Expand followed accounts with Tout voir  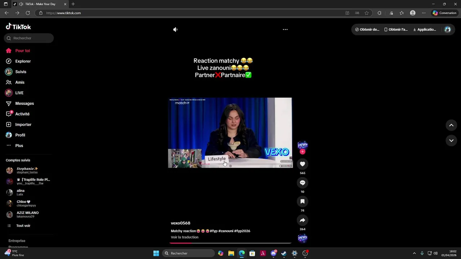click(x=23, y=226)
